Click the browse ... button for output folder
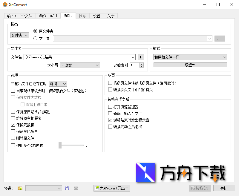 click(220, 38)
